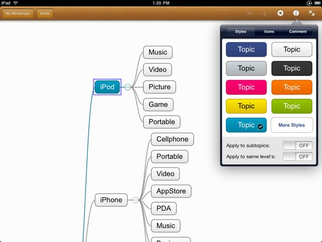This screenshot has height=242, width=322.
Task: Choose the orange Topic style
Action: pos(292,87)
